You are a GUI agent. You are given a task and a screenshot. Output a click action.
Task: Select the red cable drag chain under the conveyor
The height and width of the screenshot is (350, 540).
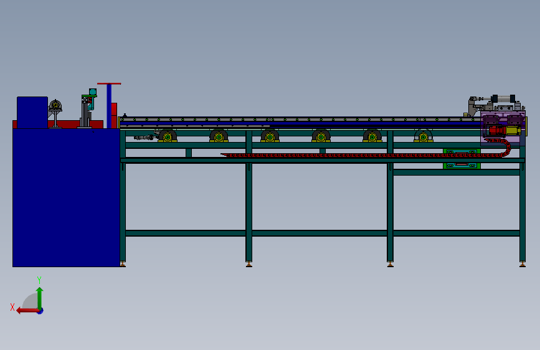tap(365, 155)
